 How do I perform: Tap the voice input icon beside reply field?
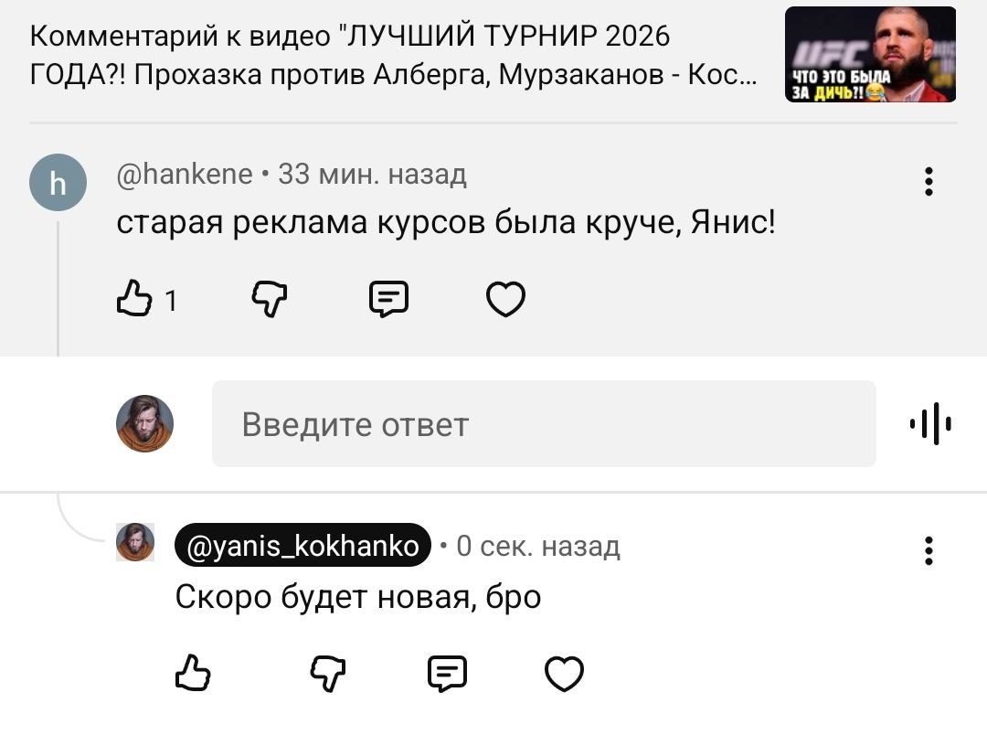[930, 425]
